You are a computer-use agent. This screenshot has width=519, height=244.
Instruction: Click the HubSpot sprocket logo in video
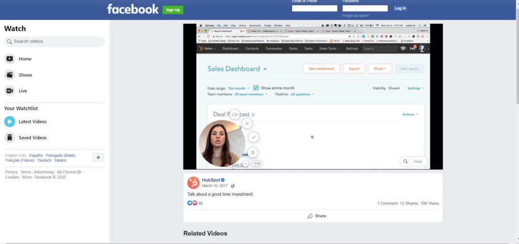click(201, 49)
